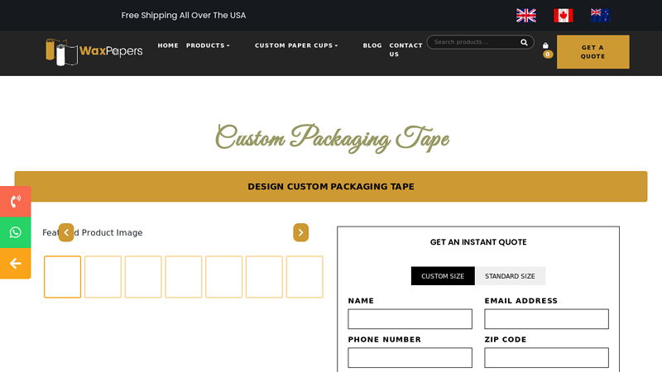Viewport: 662px width, 372px height.
Task: Click the Custom Packaging Tape heading
Action: pyautogui.click(x=332, y=137)
